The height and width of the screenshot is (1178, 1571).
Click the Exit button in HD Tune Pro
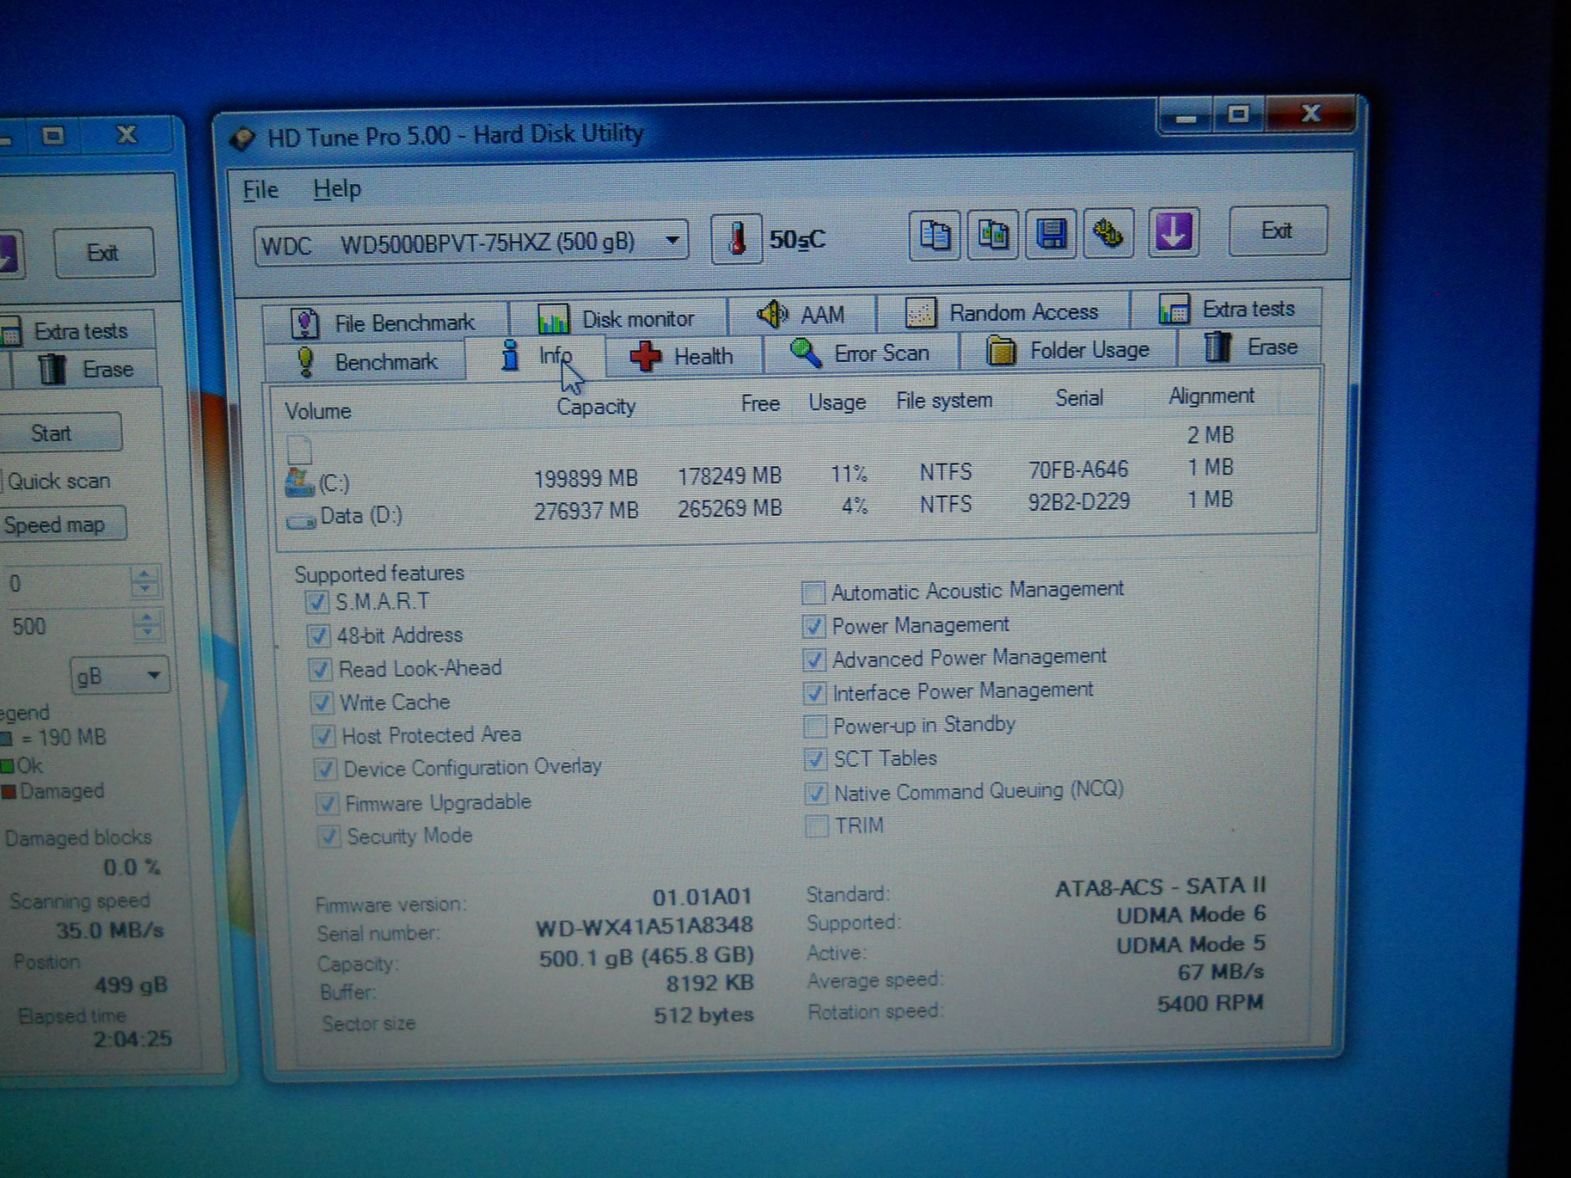click(1277, 231)
